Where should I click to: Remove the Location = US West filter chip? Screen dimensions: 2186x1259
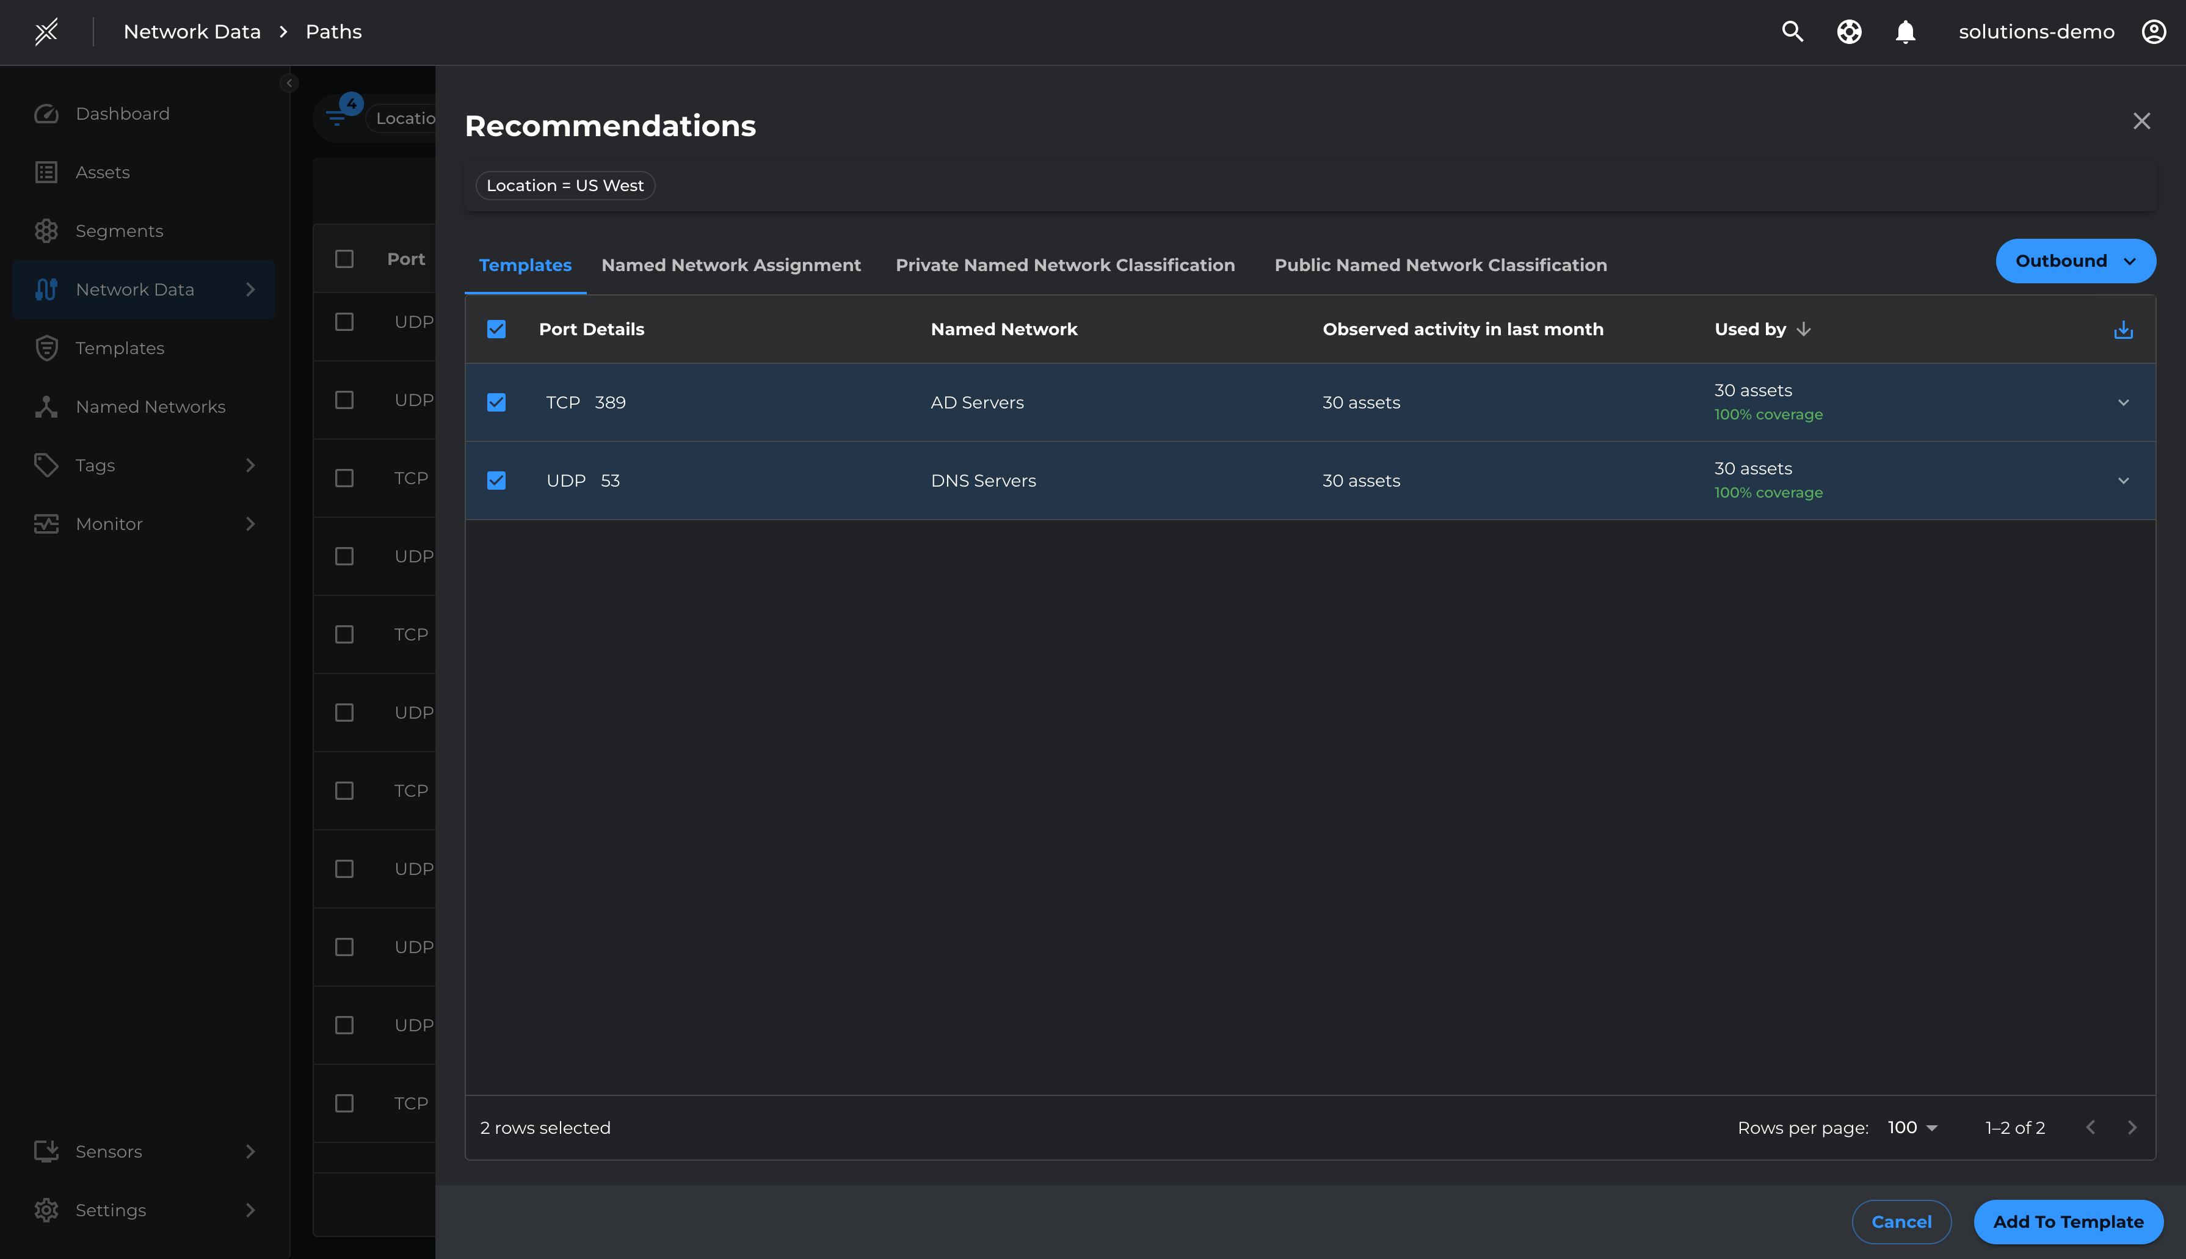564,185
